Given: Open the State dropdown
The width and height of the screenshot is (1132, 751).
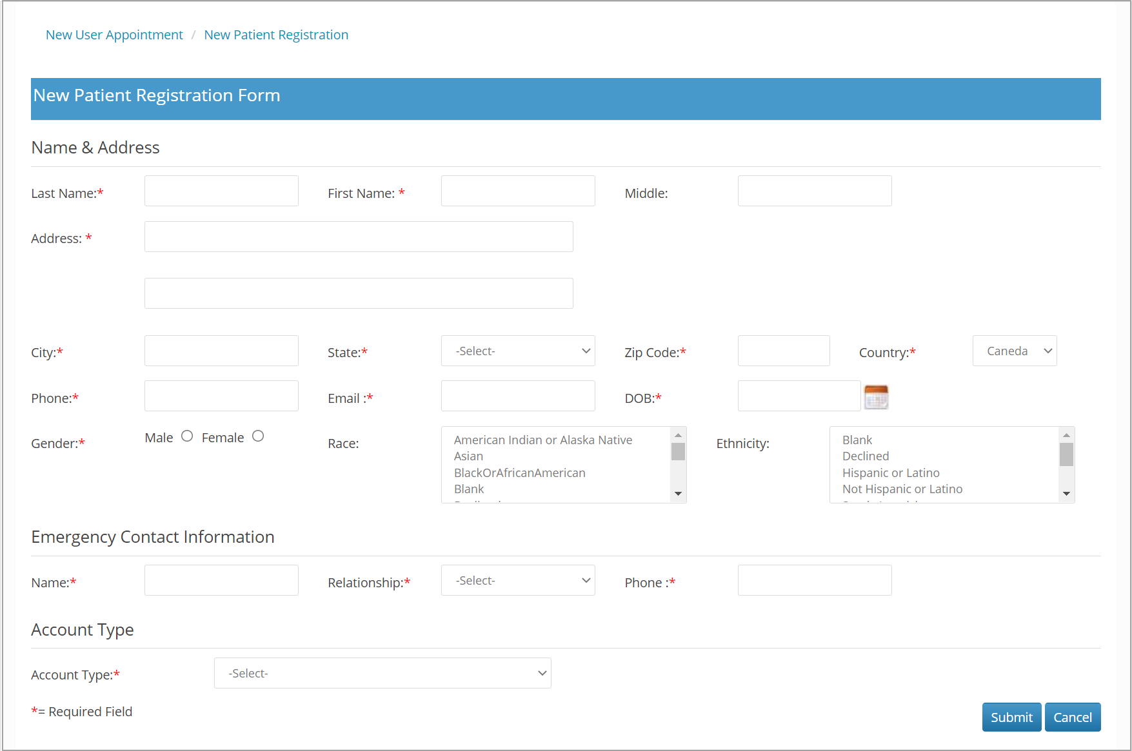Looking at the screenshot, I should (518, 351).
